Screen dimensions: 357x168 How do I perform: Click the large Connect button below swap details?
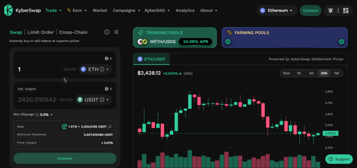tap(65, 158)
